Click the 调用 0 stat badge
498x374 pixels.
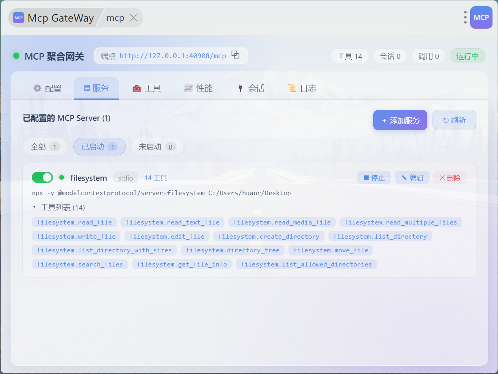click(429, 56)
